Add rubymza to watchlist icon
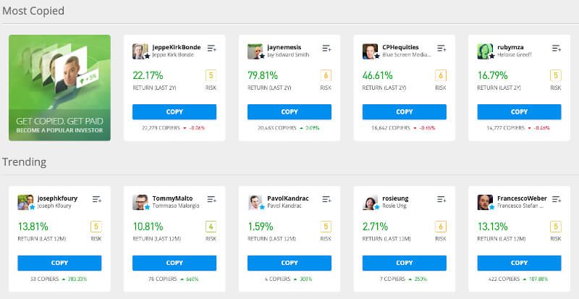The width and height of the screenshot is (579, 299). [x=556, y=48]
